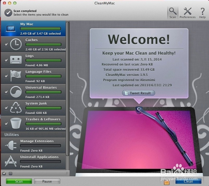Click the System Junk recycle icon
The width and height of the screenshot is (209, 186).
click(x=16, y=108)
